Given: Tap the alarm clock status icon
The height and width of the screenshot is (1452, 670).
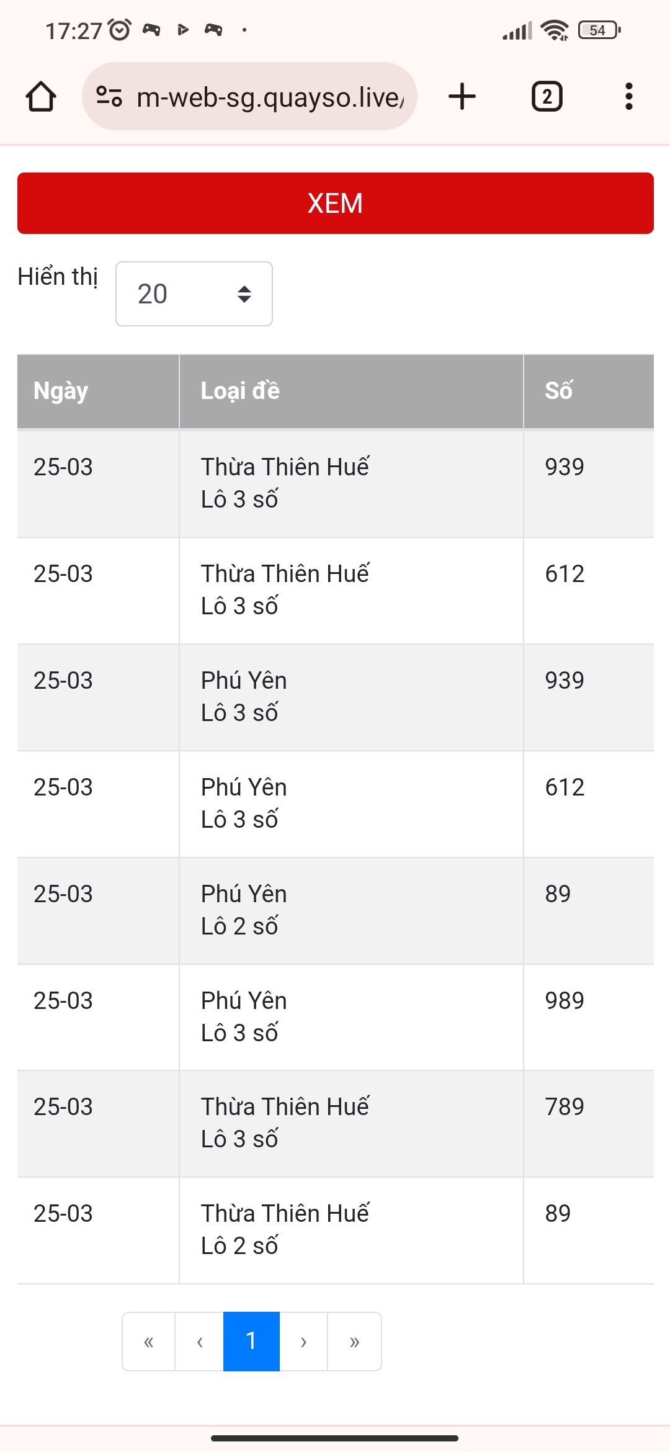Looking at the screenshot, I should [120, 30].
